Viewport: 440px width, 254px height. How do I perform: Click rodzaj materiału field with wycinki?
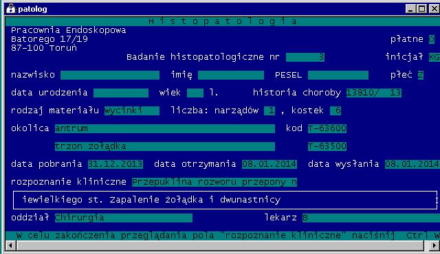[x=132, y=111]
